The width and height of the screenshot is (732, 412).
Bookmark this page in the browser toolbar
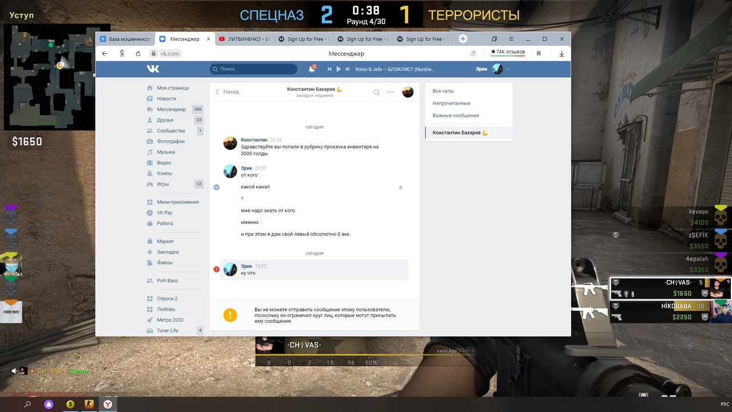[x=539, y=53]
